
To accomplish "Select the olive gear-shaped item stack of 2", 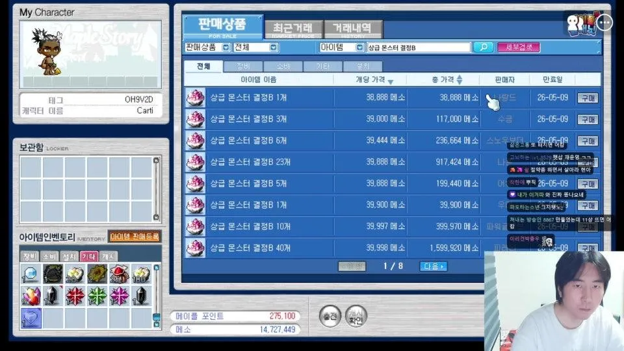I will [97, 274].
